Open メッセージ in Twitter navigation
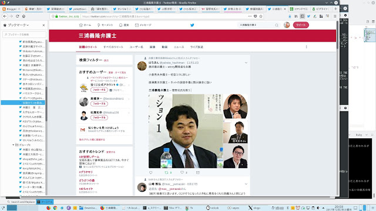 pos(143,25)
